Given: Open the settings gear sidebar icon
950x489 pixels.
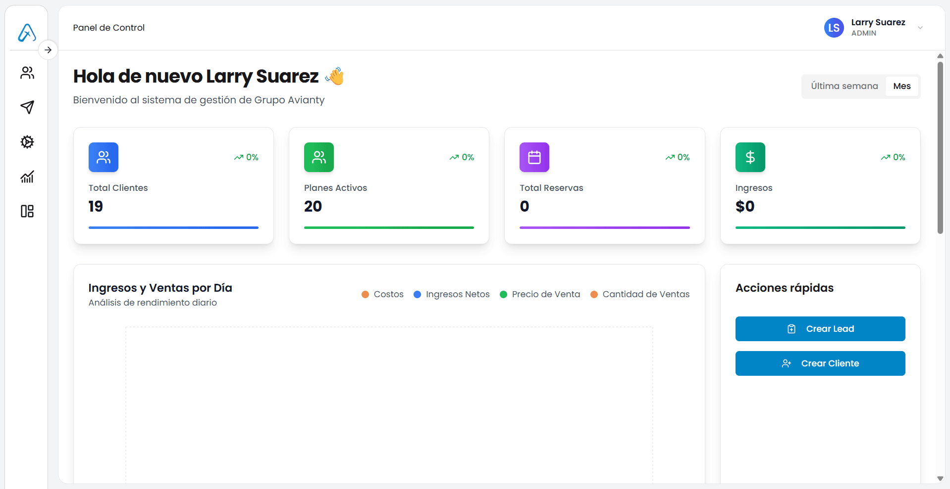Looking at the screenshot, I should [x=27, y=142].
